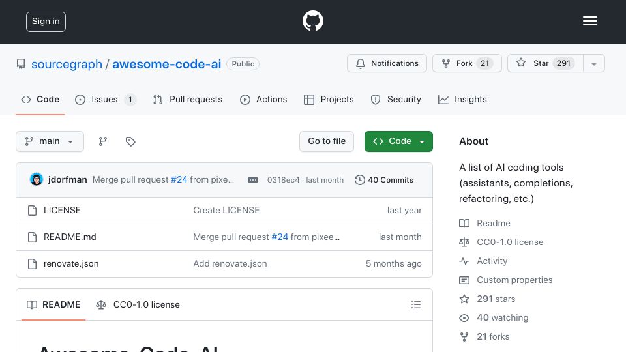Open #24 link in README.md row
The height and width of the screenshot is (352, 626).
tap(280, 237)
